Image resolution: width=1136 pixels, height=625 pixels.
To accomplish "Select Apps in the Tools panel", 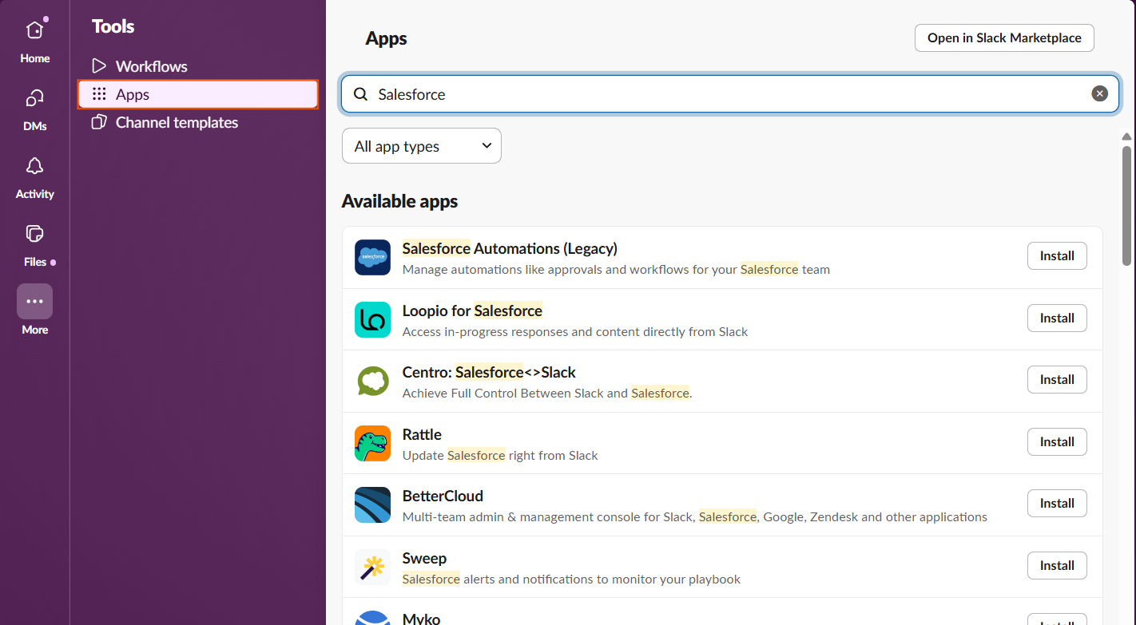I will [x=198, y=94].
